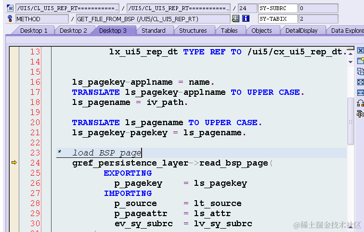Click line number 24 in the gutter
Viewport: 364px width, 232px height.
pos(35,163)
